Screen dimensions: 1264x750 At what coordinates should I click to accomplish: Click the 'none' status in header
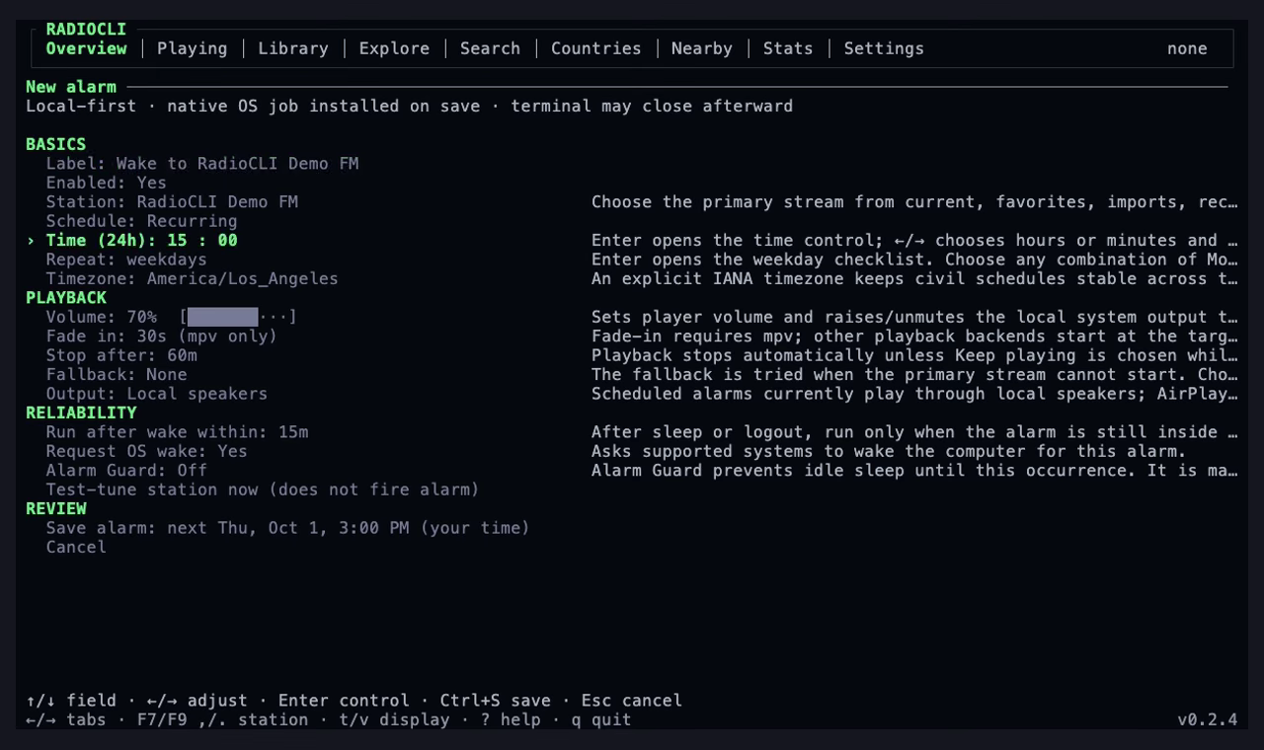[x=1187, y=48]
